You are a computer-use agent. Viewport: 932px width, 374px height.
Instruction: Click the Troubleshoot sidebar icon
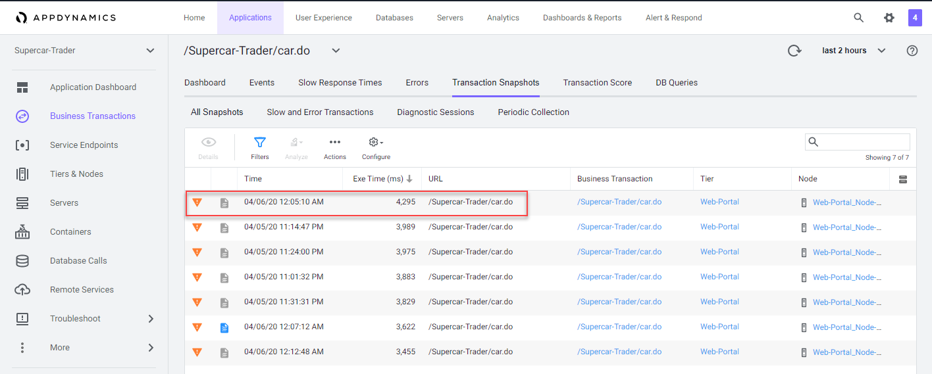[x=22, y=319]
